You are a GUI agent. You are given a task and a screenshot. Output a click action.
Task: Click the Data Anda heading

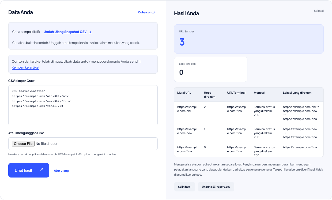point(21,12)
